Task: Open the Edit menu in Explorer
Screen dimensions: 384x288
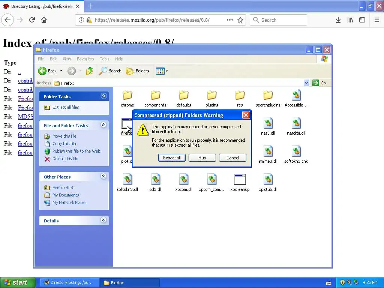Action: [53, 59]
